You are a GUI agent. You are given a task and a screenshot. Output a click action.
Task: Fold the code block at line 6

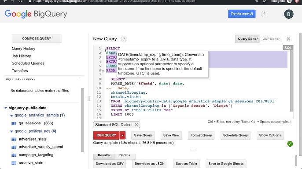pos(103,71)
